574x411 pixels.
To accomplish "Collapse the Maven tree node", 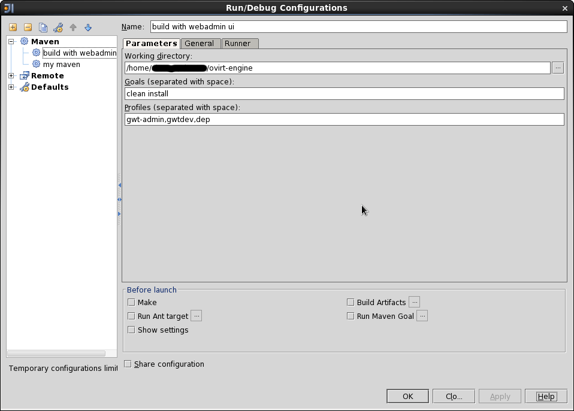I will (x=11, y=42).
